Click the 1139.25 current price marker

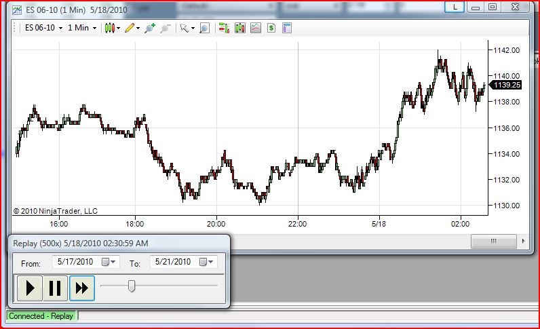(505, 85)
